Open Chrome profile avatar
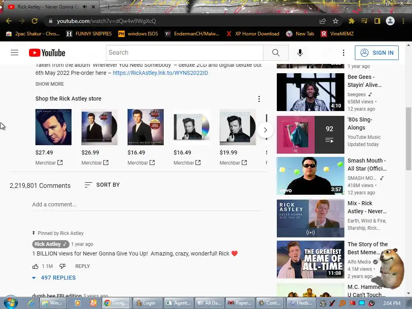This screenshot has height=309, width=412. [390, 21]
